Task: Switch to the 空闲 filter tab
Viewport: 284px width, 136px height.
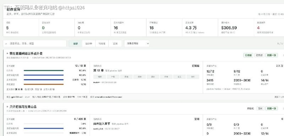Action: [x=115, y=44]
